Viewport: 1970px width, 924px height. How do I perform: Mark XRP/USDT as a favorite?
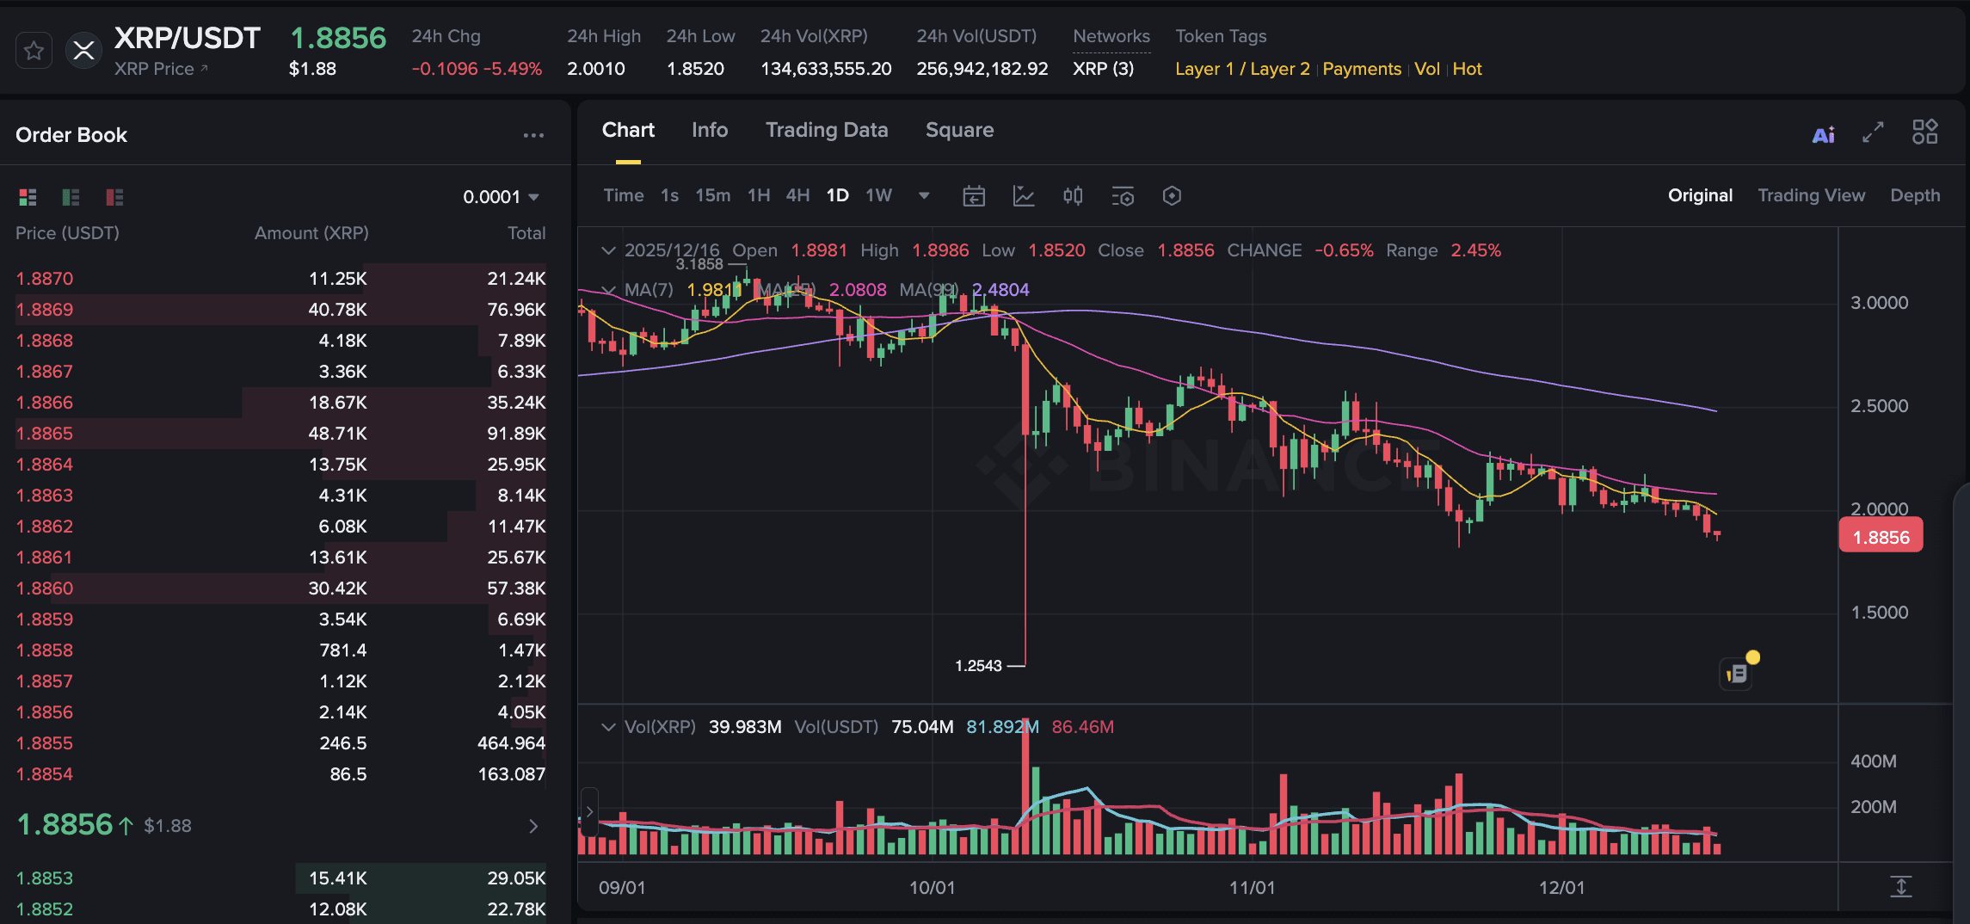tap(34, 50)
